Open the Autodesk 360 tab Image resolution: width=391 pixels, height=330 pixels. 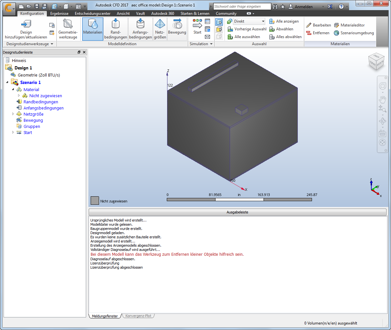pos(163,14)
